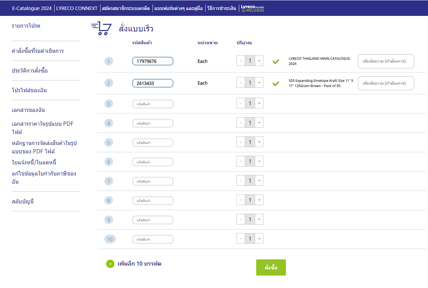Viewport: 428px width, 288px height.
Task: Click product name 555 Expanding Envelope Kraft
Action: coord(321,83)
